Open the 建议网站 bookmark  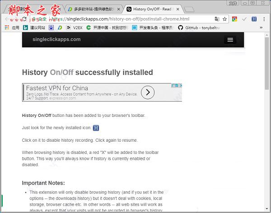click(34, 28)
